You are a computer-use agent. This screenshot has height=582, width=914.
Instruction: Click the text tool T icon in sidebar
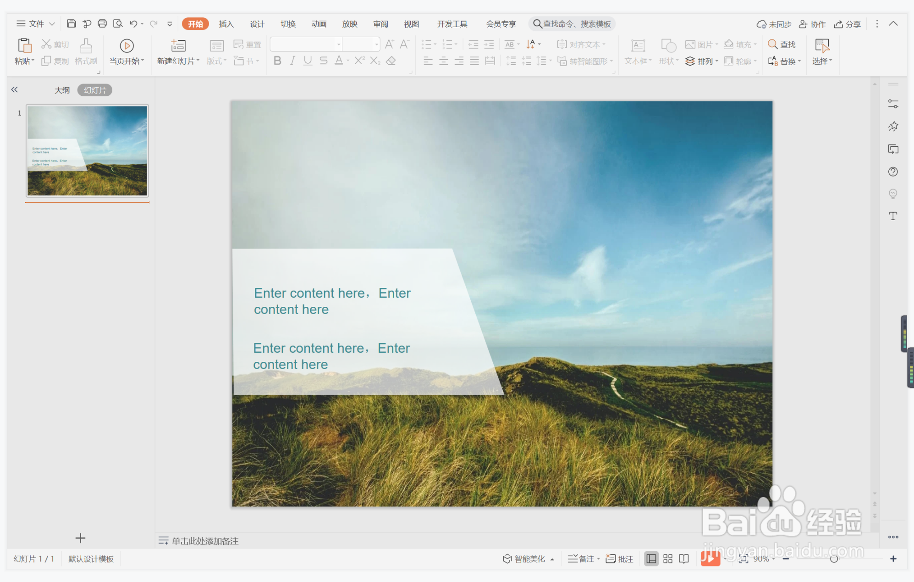point(893,216)
